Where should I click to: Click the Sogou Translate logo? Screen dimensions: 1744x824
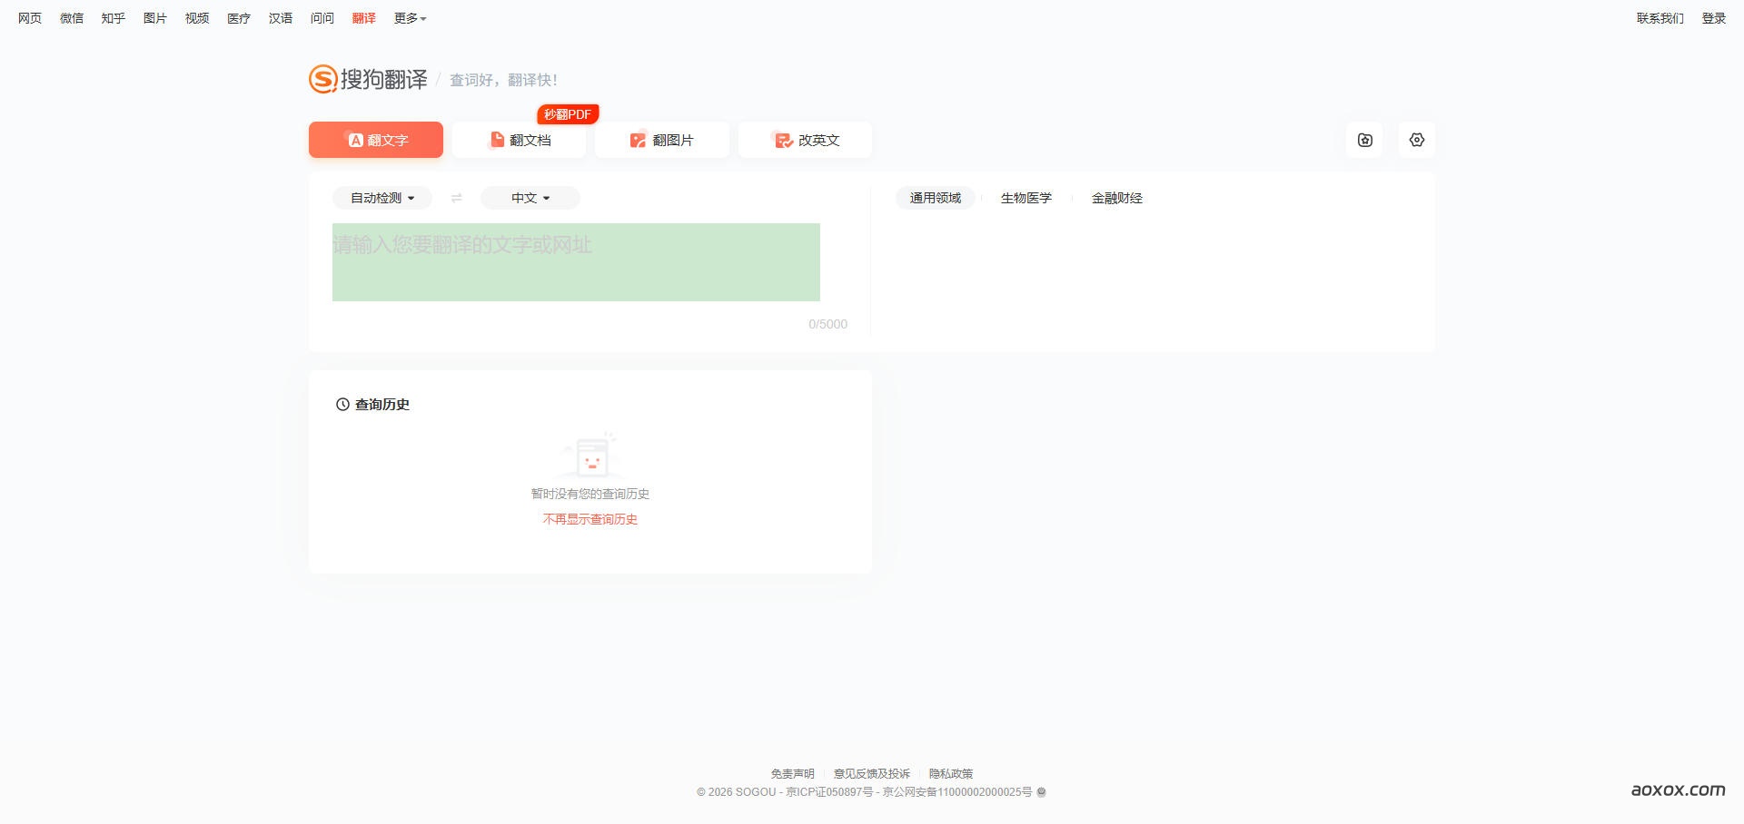(x=368, y=79)
